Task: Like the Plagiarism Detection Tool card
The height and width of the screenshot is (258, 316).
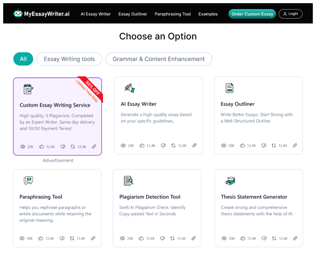Action: point(141,238)
